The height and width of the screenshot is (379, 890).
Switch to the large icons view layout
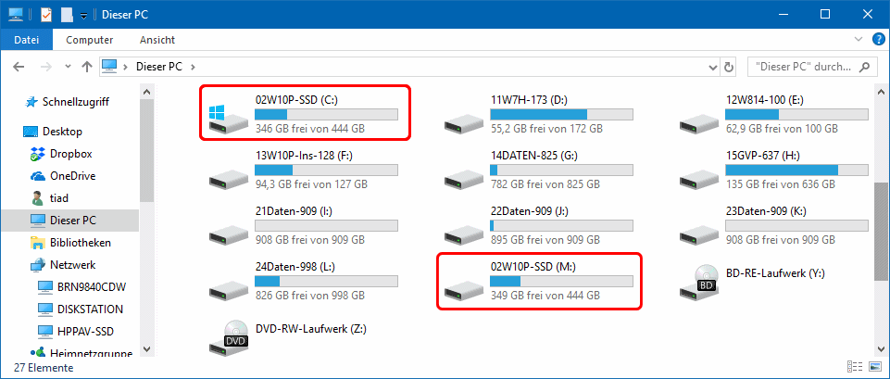point(871,367)
